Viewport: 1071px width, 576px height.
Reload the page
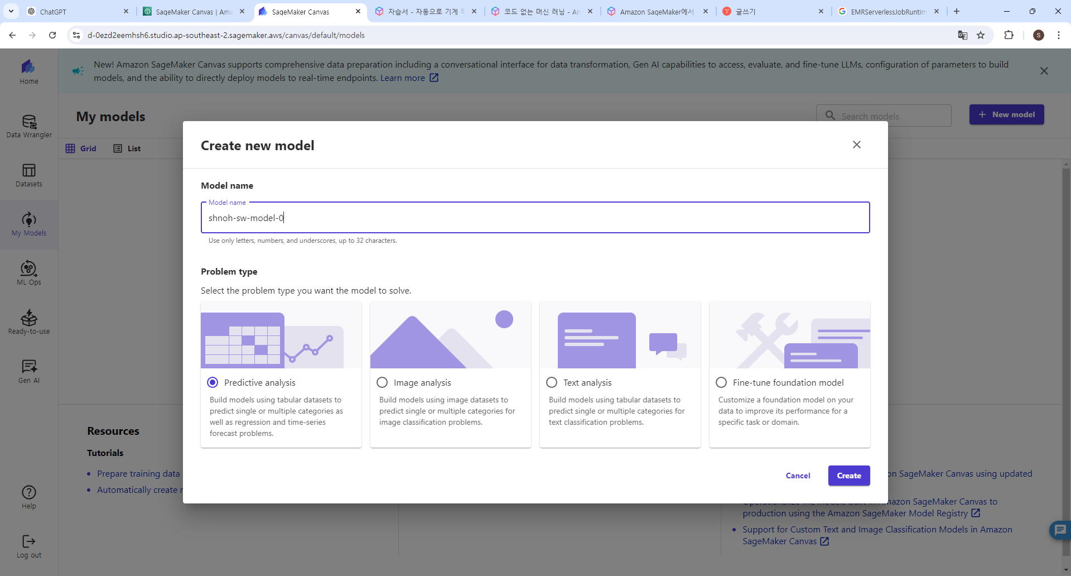click(52, 35)
